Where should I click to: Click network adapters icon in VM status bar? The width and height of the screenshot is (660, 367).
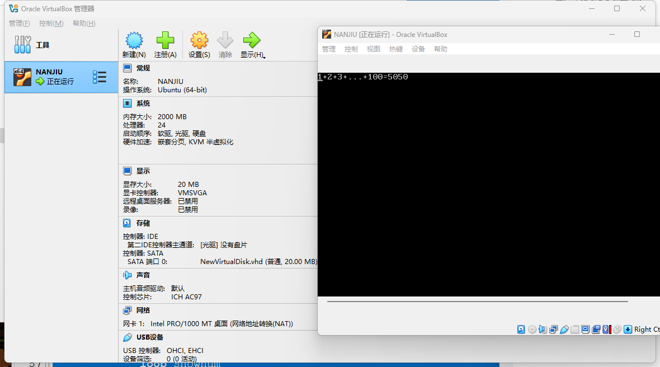point(554,329)
